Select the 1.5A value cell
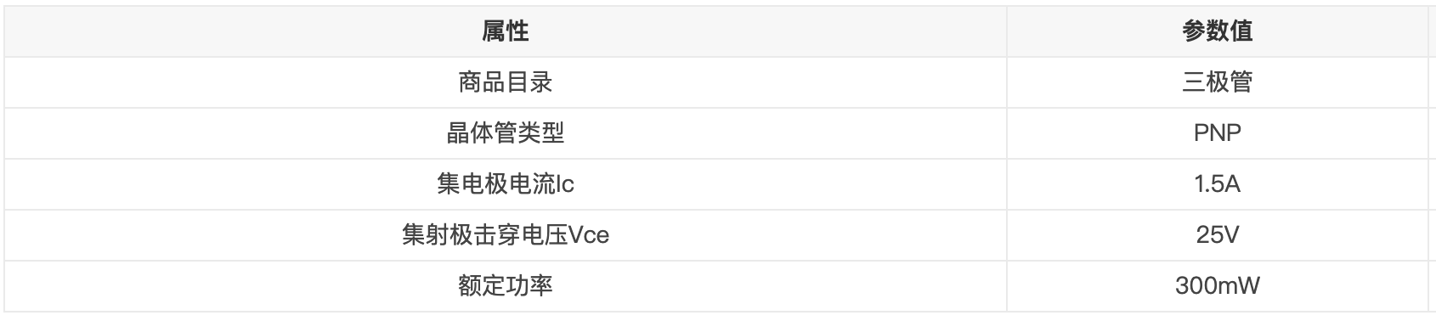The height and width of the screenshot is (321, 1436). (x=1217, y=183)
